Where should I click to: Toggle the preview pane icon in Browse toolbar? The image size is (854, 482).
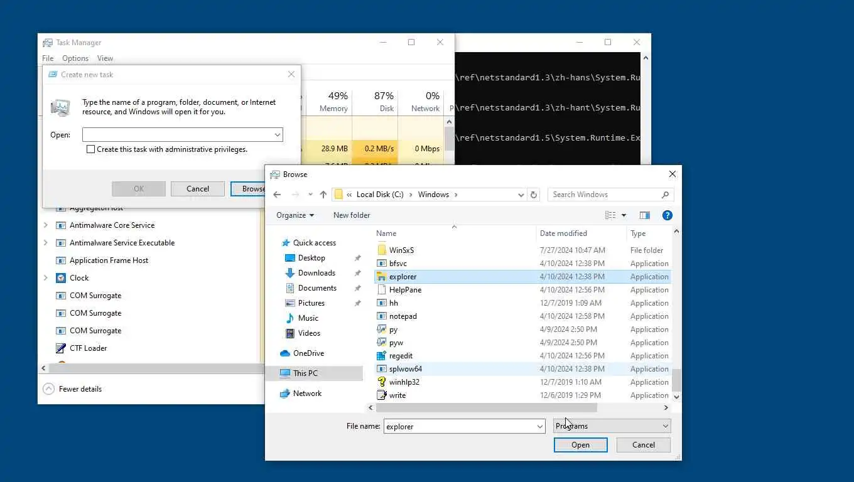[644, 215]
